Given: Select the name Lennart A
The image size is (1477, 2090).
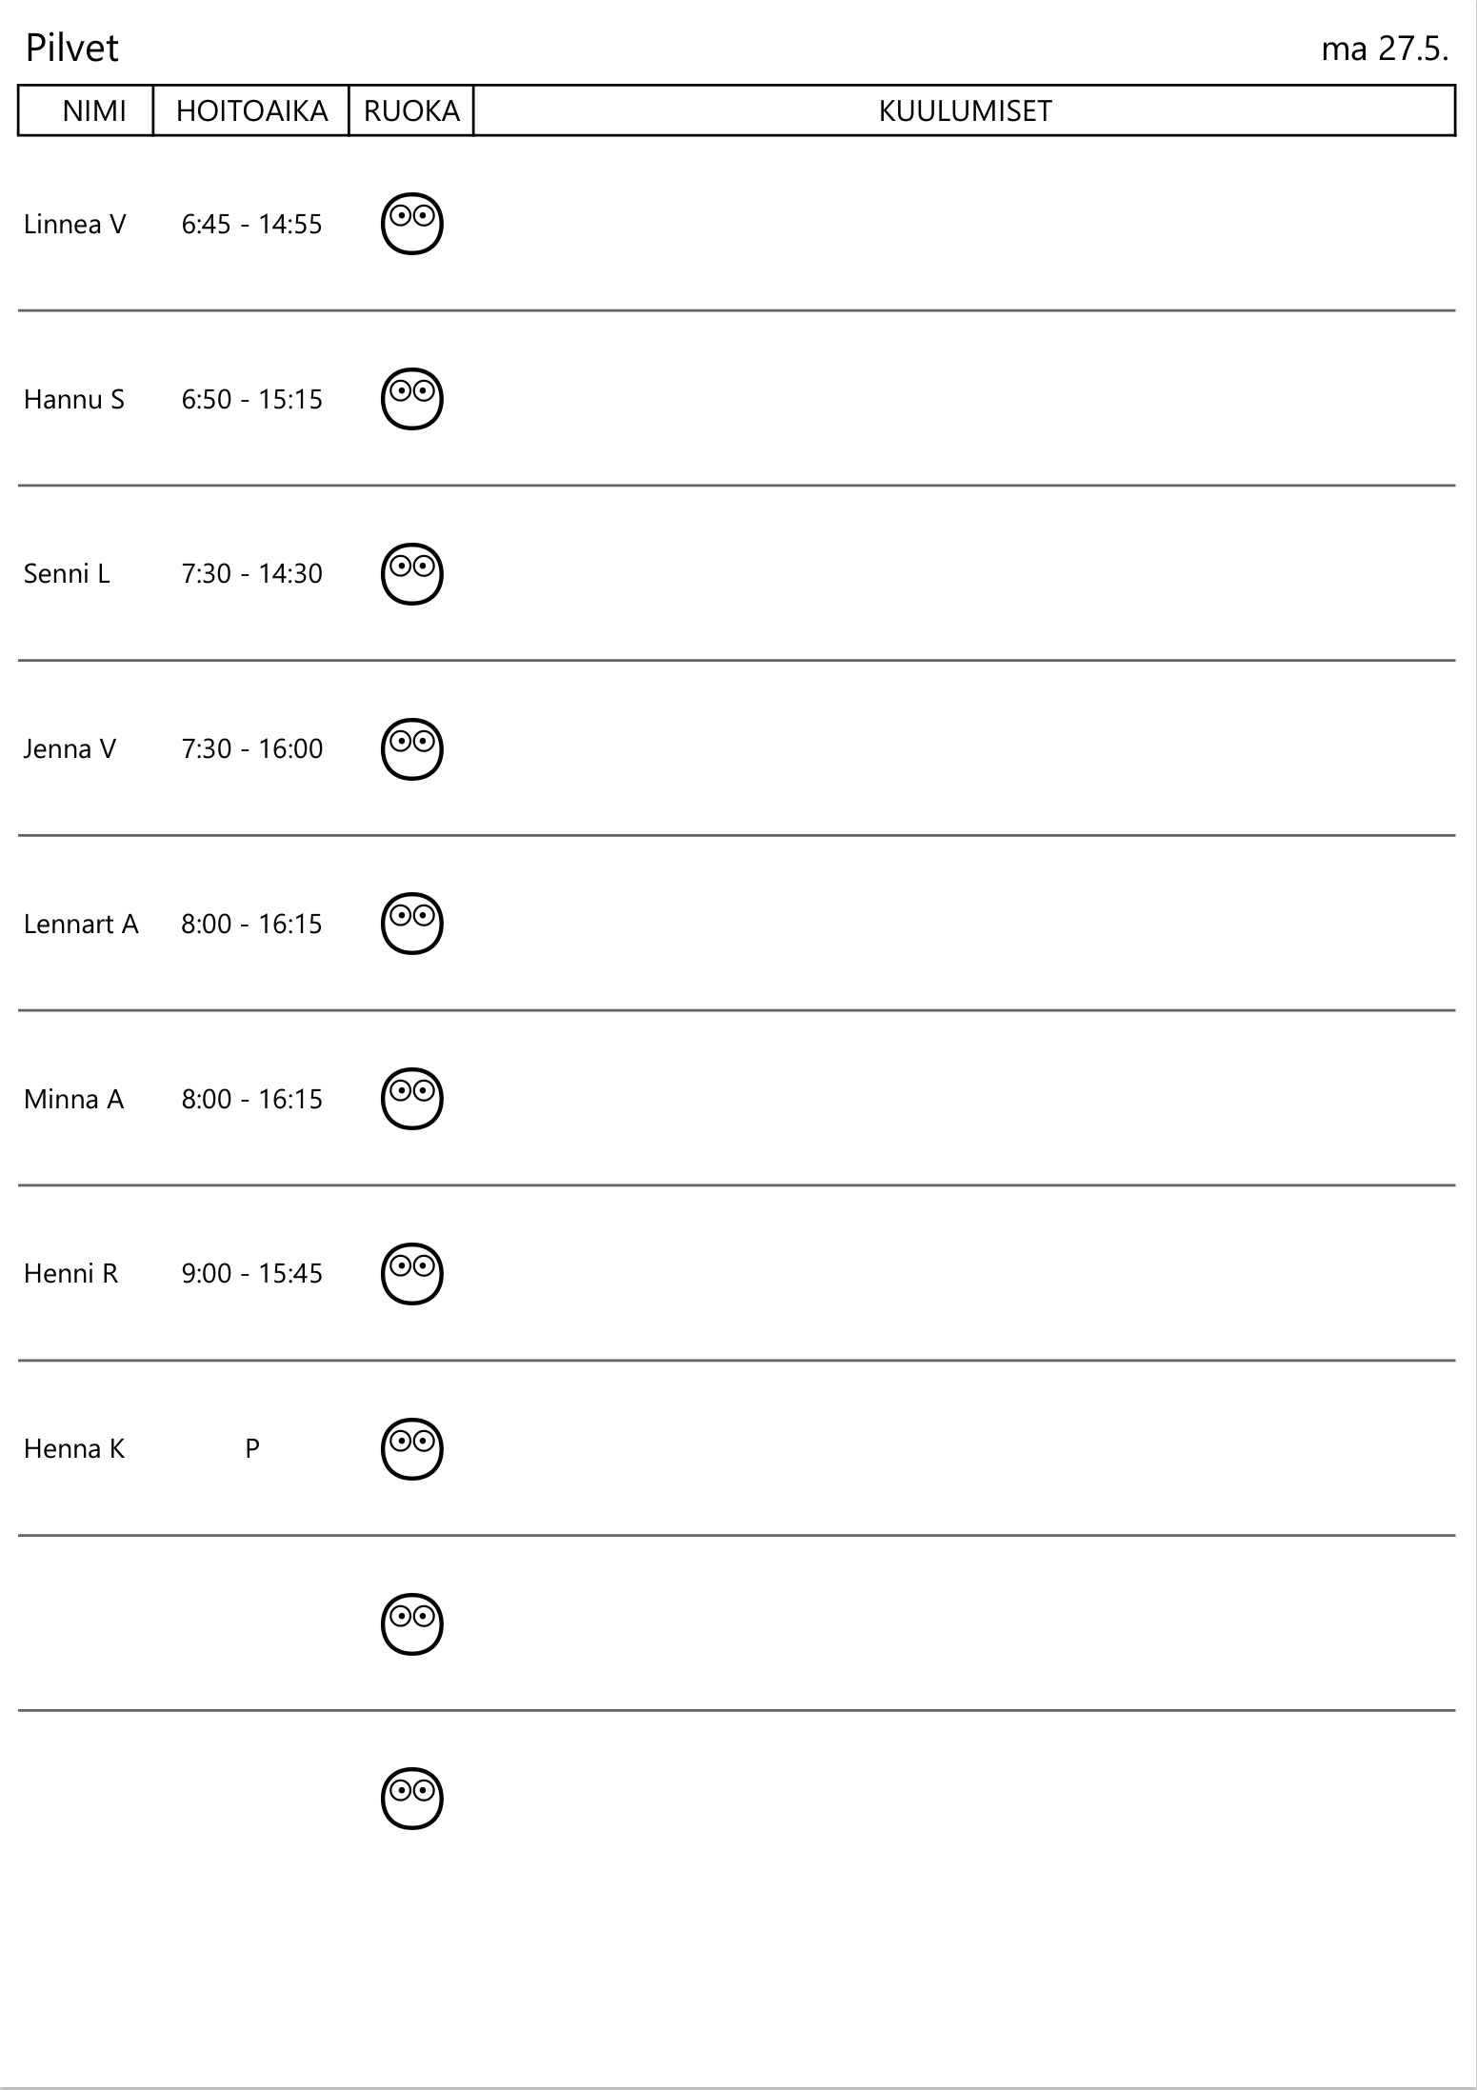Looking at the screenshot, I should coord(81,925).
